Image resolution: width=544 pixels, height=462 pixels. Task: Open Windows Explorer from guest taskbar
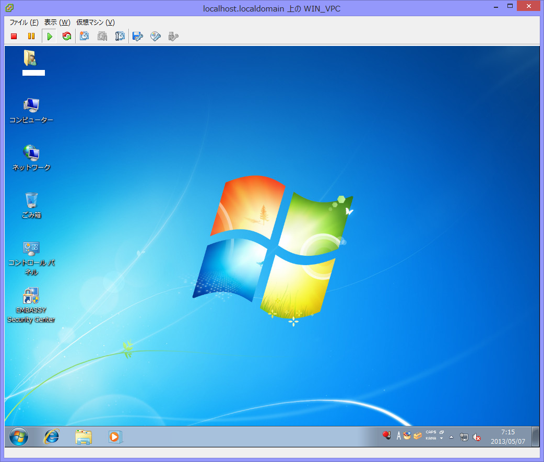click(x=84, y=436)
